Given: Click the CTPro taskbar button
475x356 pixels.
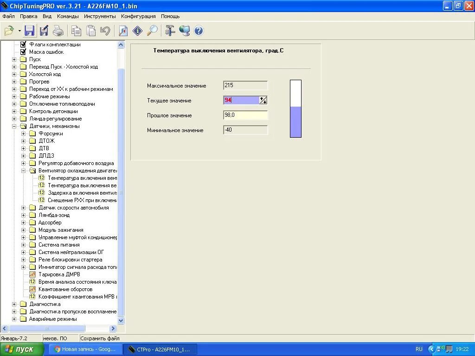Looking at the screenshot, I should [160, 350].
